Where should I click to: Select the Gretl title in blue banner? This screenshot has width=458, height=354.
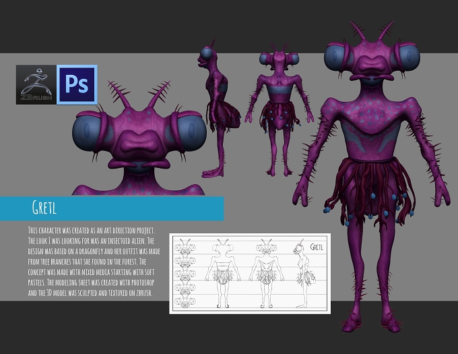[x=44, y=208]
